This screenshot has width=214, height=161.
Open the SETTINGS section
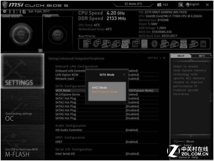click(x=22, y=71)
